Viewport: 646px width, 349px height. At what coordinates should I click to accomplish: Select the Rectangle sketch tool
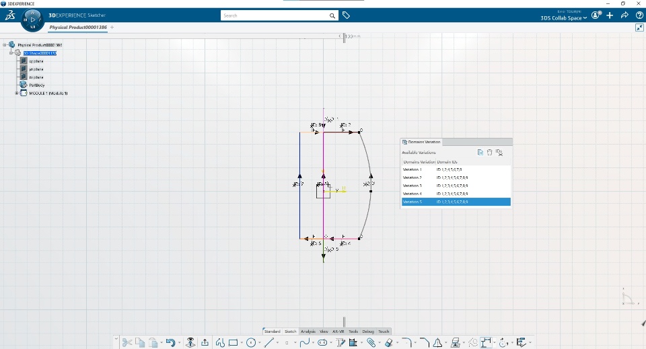click(x=234, y=342)
